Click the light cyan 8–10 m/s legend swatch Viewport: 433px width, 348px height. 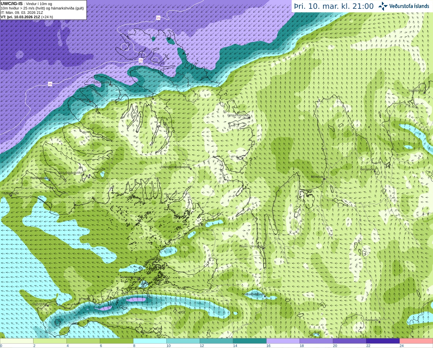[x=150, y=341]
